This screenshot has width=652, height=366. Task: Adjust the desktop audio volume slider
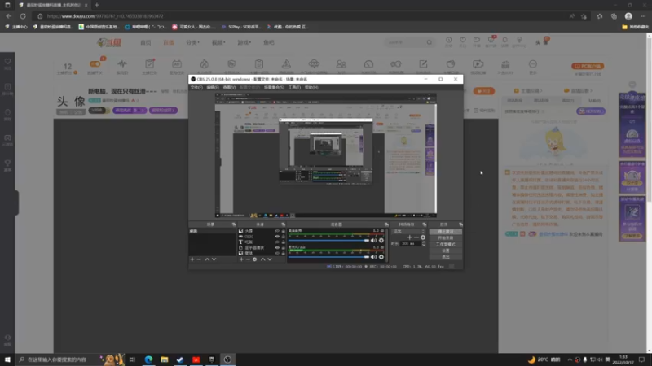328,241
